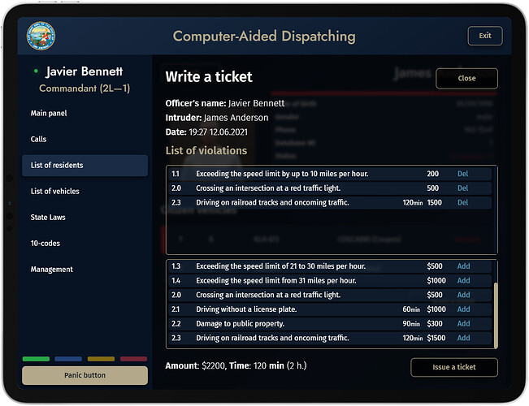Add violation 1.4 exceeding 31 mph
529x406 pixels.
coord(463,281)
